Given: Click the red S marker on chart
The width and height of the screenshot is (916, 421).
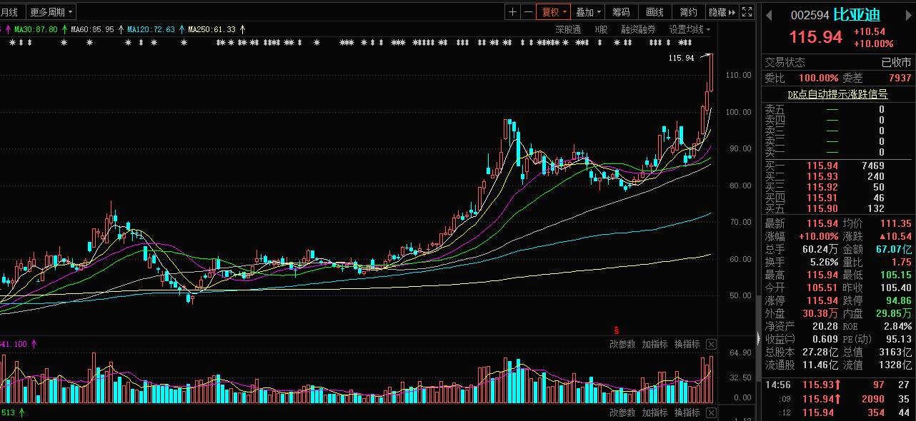Looking at the screenshot, I should point(616,330).
